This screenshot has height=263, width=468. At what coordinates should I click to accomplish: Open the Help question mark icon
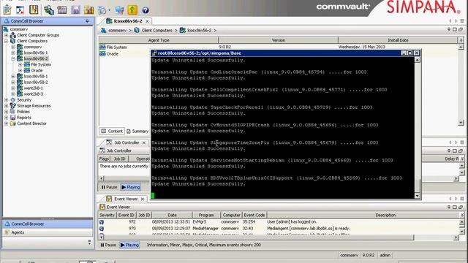pyautogui.click(x=146, y=10)
